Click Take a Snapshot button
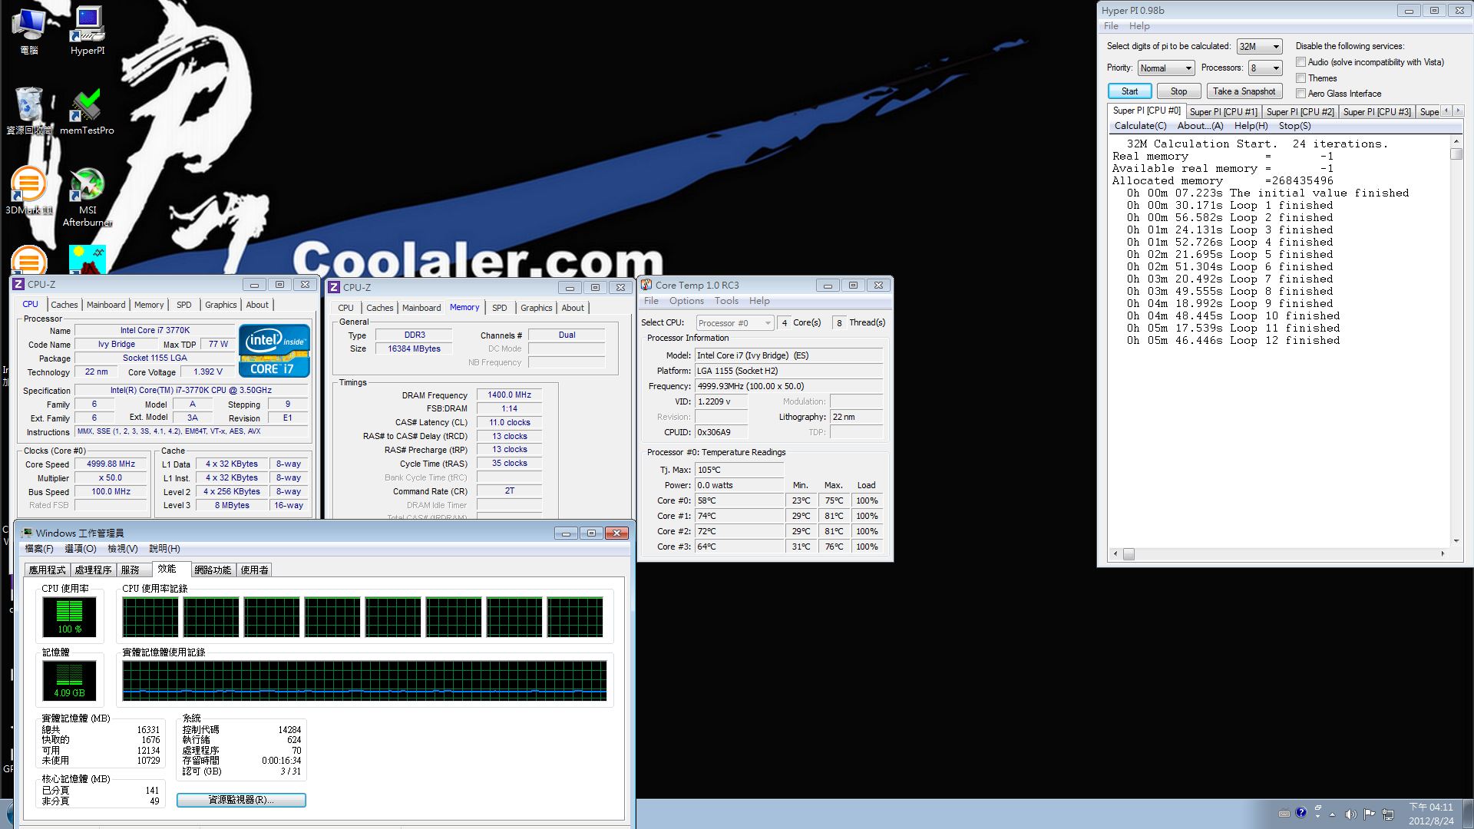1474x829 pixels. [x=1244, y=91]
